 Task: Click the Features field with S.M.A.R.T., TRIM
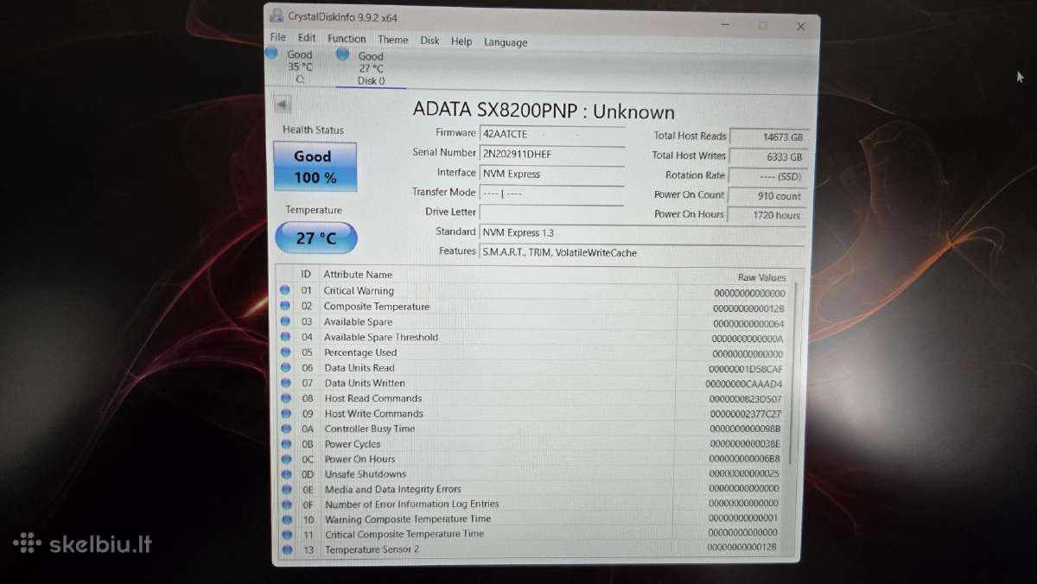642,252
